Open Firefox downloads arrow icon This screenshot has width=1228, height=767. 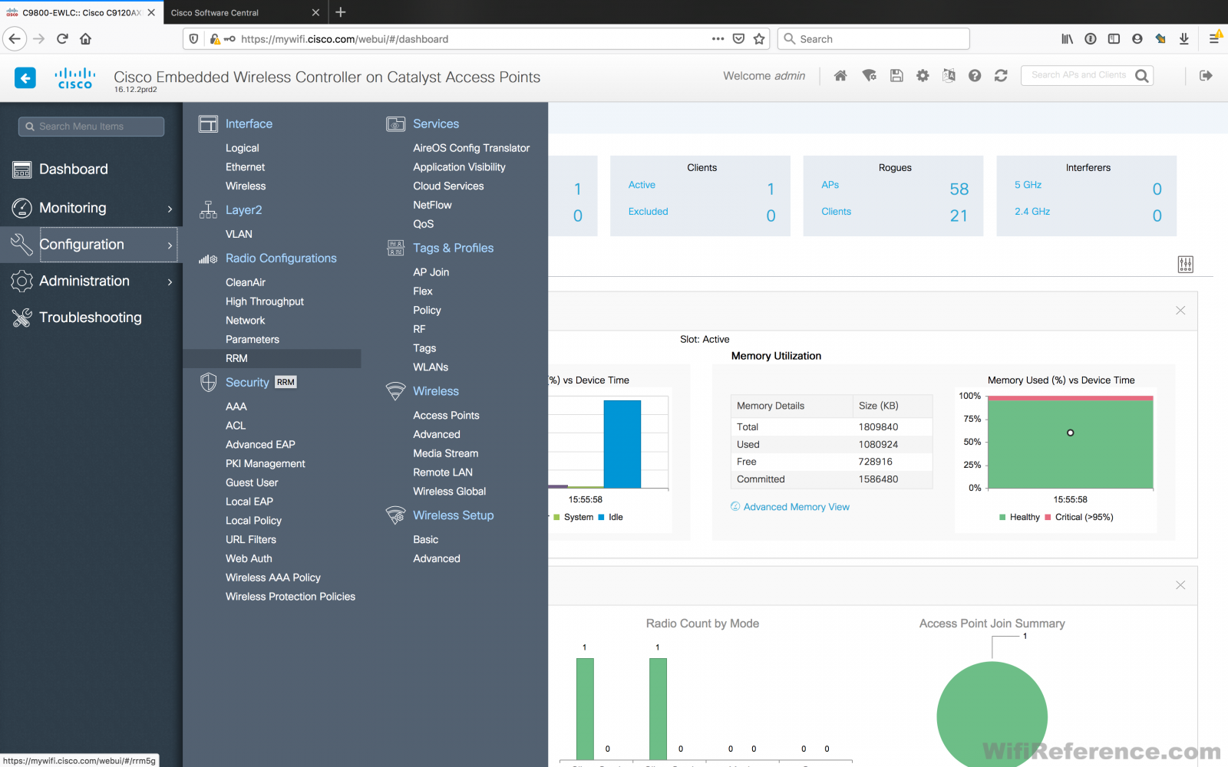[x=1183, y=38]
